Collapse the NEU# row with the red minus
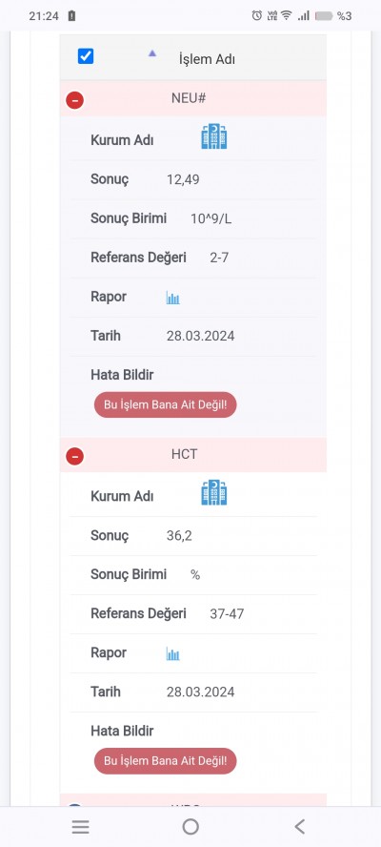This screenshot has width=381, height=847. point(74,100)
